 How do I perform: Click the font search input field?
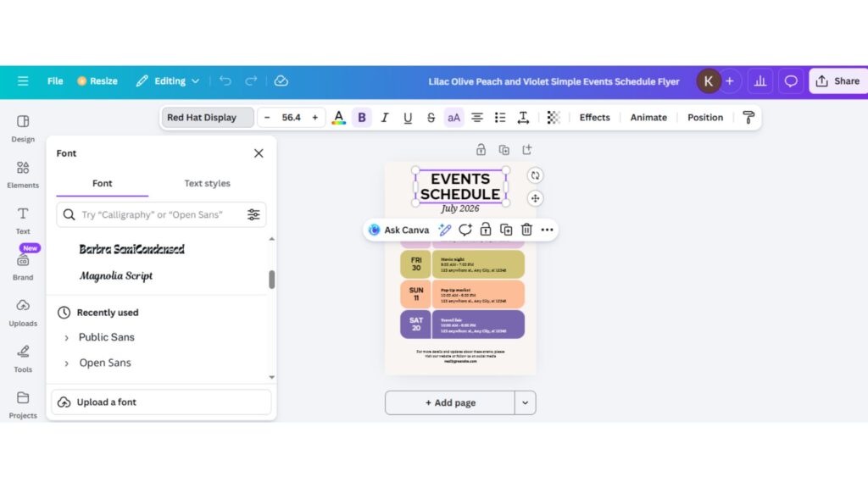[157, 215]
